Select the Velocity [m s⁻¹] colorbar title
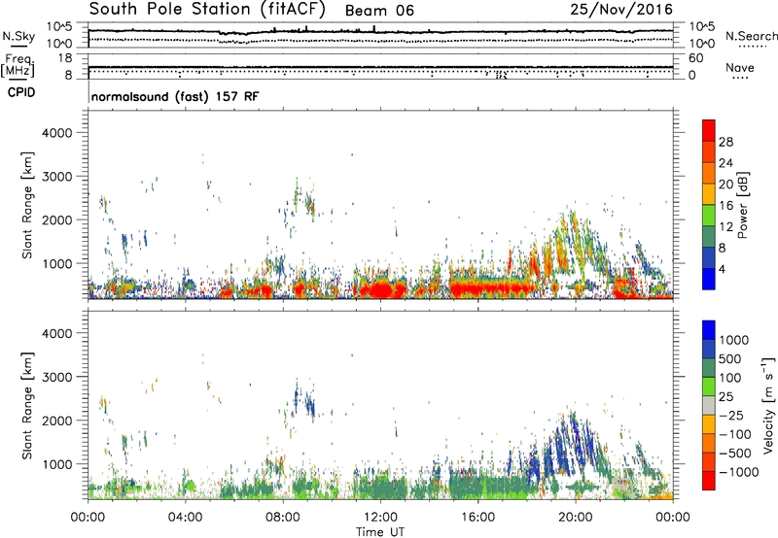This screenshot has width=778, height=538. [769, 405]
